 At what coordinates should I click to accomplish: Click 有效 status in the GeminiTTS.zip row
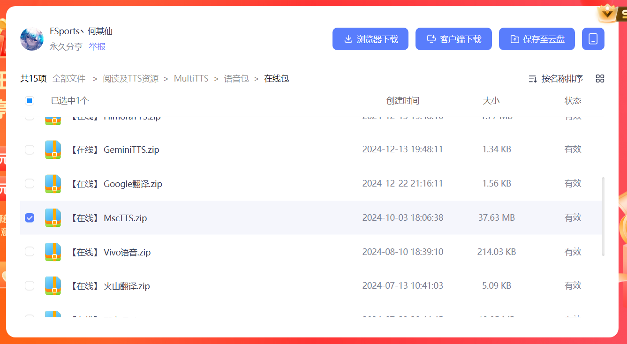tap(573, 149)
